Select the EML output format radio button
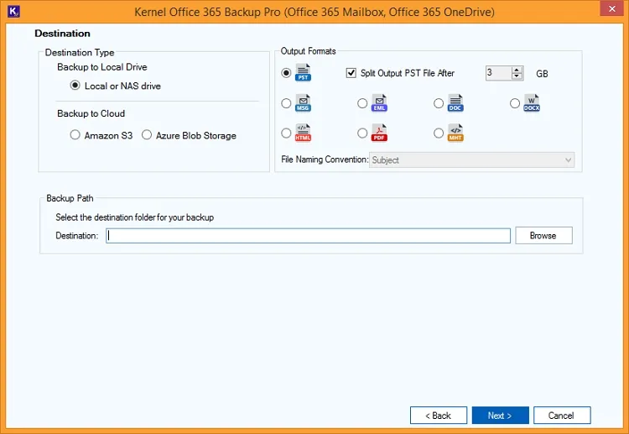The image size is (629, 434). (x=362, y=103)
